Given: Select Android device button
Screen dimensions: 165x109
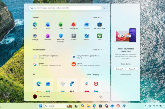Looking at the screenshot, I should point(120,69).
